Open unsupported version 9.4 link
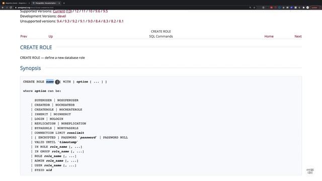The image size is (322, 181). [59, 21]
